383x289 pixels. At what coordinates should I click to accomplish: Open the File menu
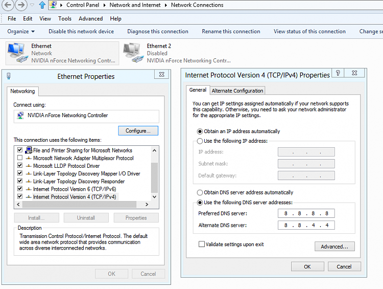coord(12,18)
